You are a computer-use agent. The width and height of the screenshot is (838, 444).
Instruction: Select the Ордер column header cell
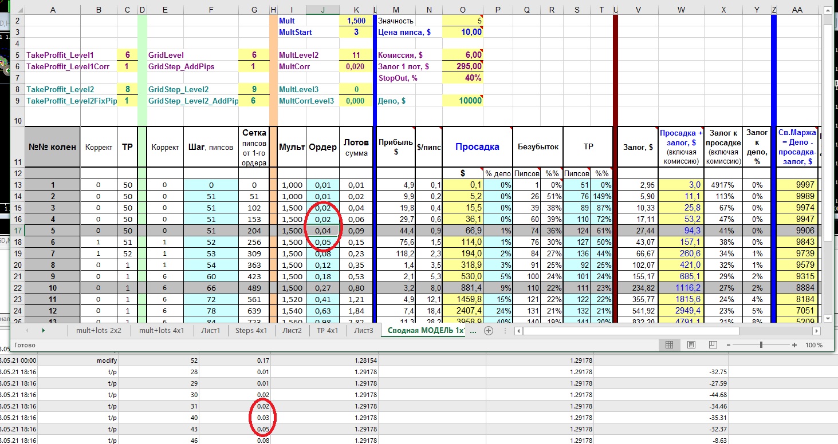tap(323, 147)
